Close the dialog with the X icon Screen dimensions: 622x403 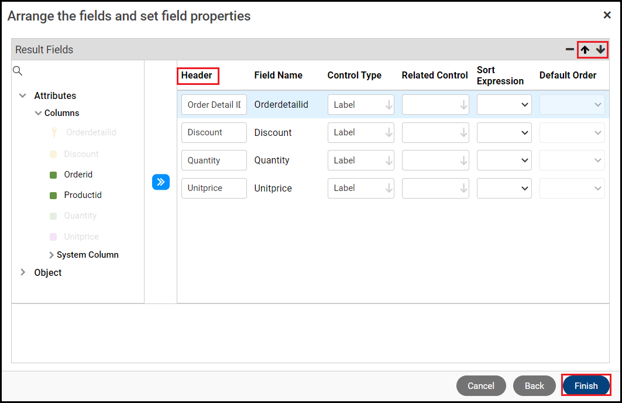(607, 15)
